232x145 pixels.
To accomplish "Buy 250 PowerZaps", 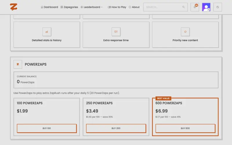I will (x=116, y=128).
